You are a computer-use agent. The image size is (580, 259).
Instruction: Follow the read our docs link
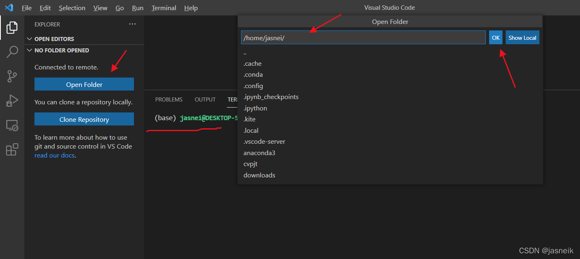[x=54, y=155]
